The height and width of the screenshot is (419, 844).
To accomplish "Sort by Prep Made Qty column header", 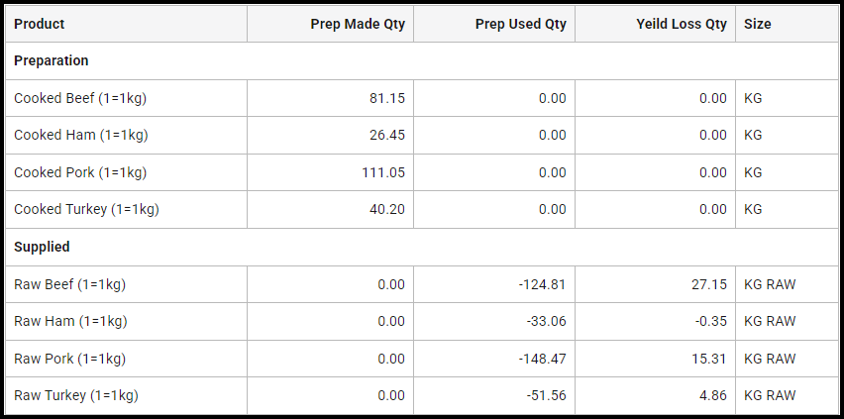I will [358, 24].
